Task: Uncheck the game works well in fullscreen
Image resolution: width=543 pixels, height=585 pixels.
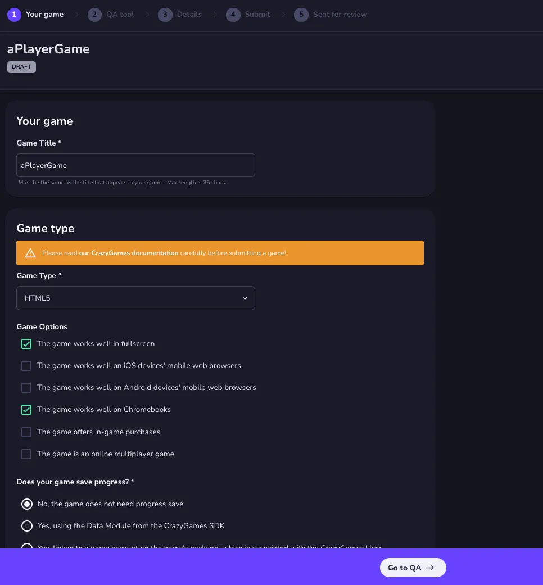Action: (26, 343)
